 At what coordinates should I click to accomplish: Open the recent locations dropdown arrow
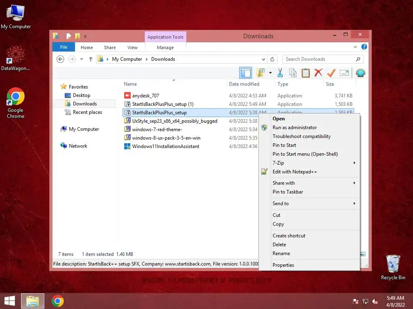pyautogui.click(x=81, y=59)
